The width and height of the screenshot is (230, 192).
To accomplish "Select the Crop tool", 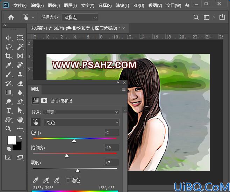I will [x=8, y=56].
